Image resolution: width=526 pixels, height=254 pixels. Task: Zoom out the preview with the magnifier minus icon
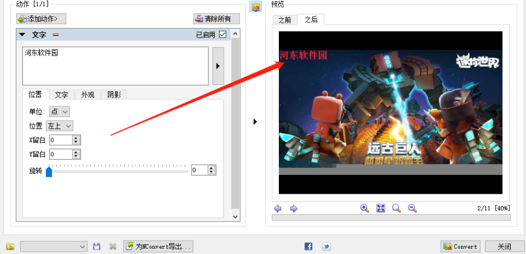click(x=412, y=208)
